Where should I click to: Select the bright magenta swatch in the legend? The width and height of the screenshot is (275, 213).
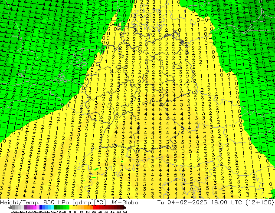35,207
